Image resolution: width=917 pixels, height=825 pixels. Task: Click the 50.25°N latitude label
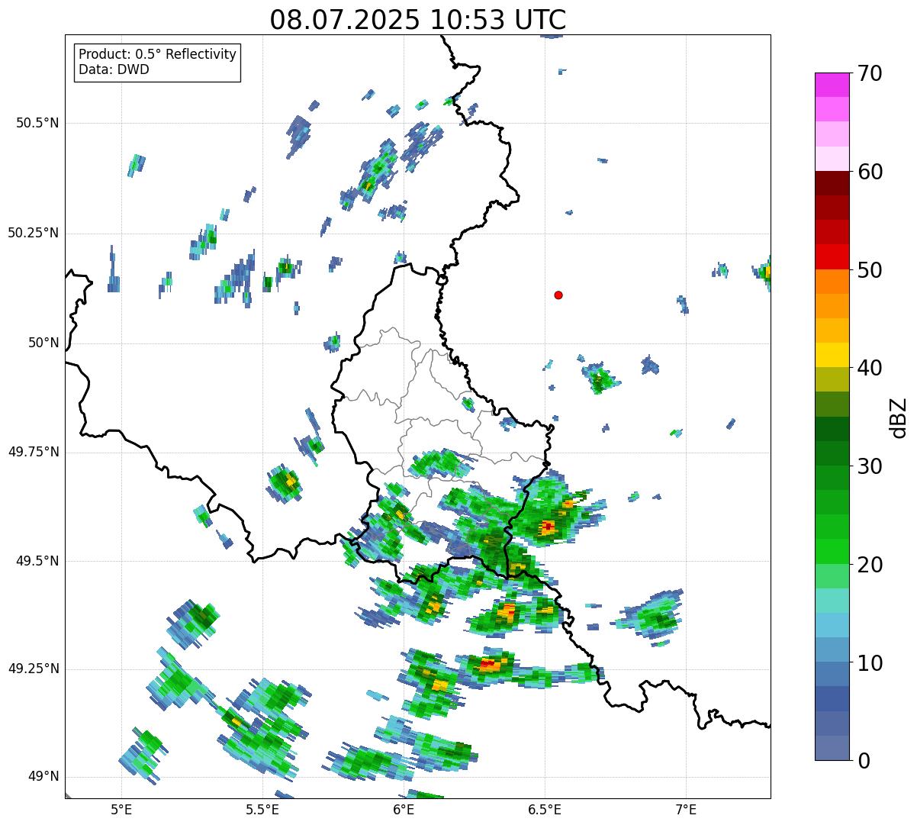pos(34,233)
